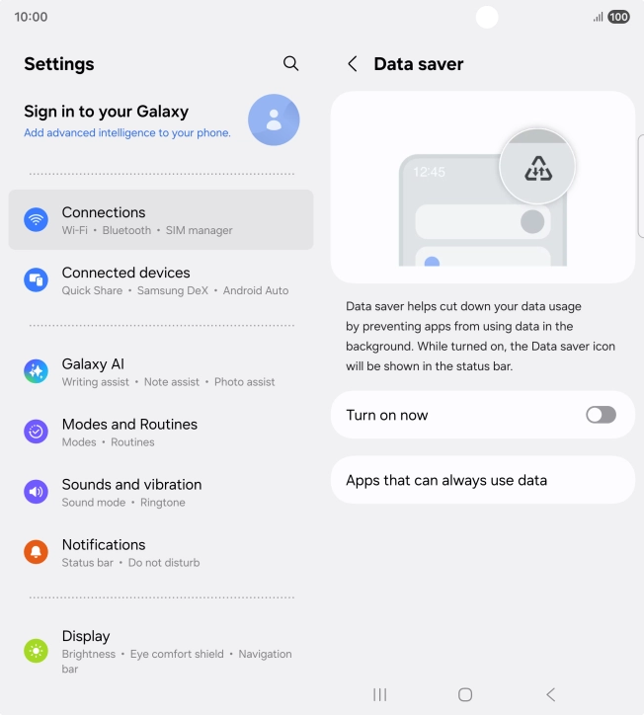Tap the system back navigation button
644x715 pixels.
[550, 694]
